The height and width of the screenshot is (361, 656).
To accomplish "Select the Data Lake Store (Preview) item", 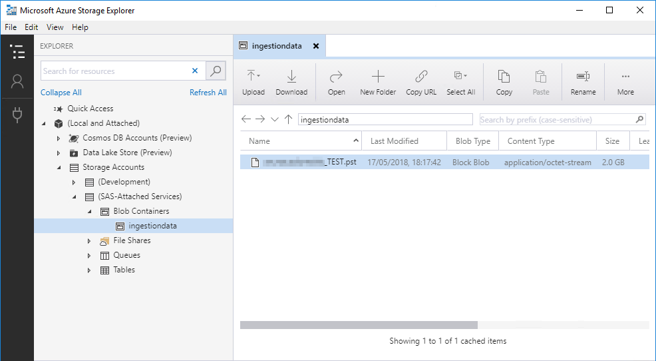I will point(127,153).
